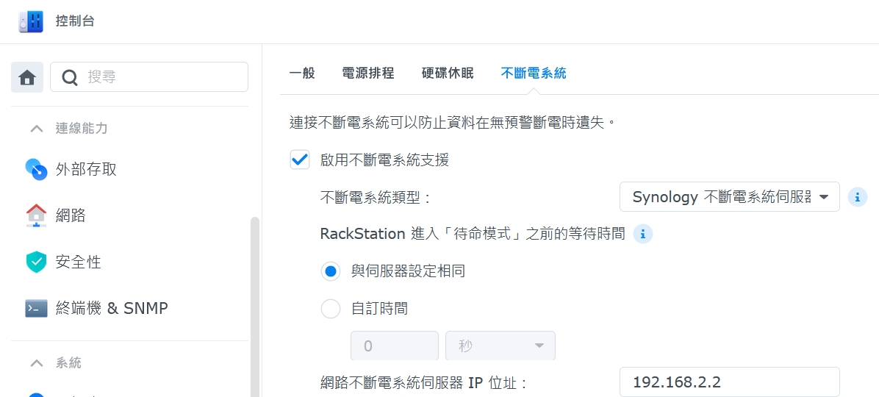Open Terminal & SNMP (終端機) icon
This screenshot has height=397, width=879.
click(36, 308)
